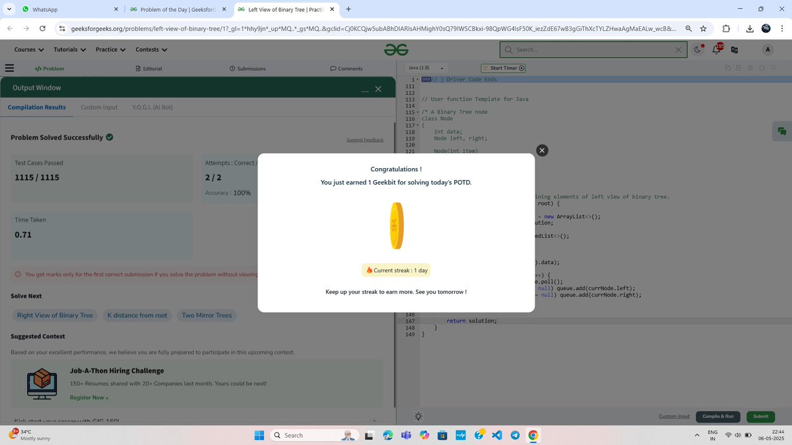Close the Congratulations popup with X
Image resolution: width=792 pixels, height=445 pixels.
point(542,151)
